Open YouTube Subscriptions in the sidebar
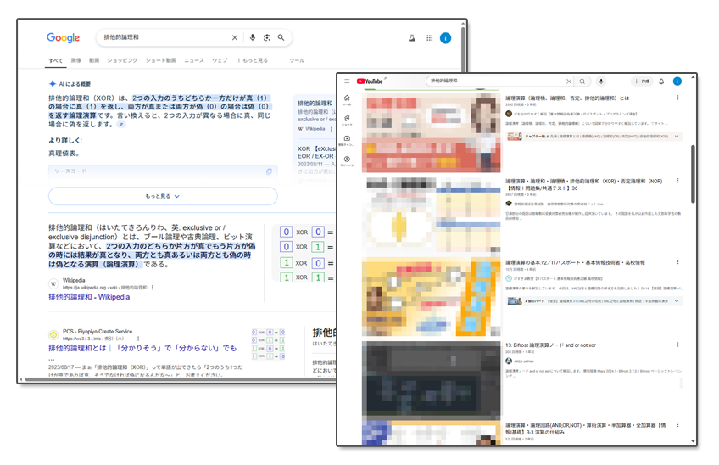 [347, 141]
